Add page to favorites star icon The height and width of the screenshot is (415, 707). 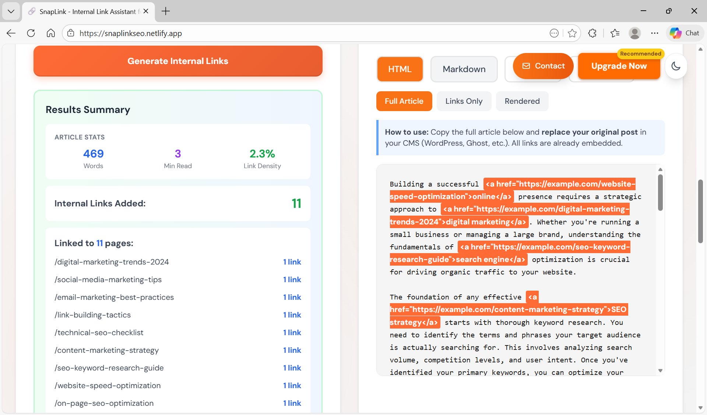coord(572,33)
